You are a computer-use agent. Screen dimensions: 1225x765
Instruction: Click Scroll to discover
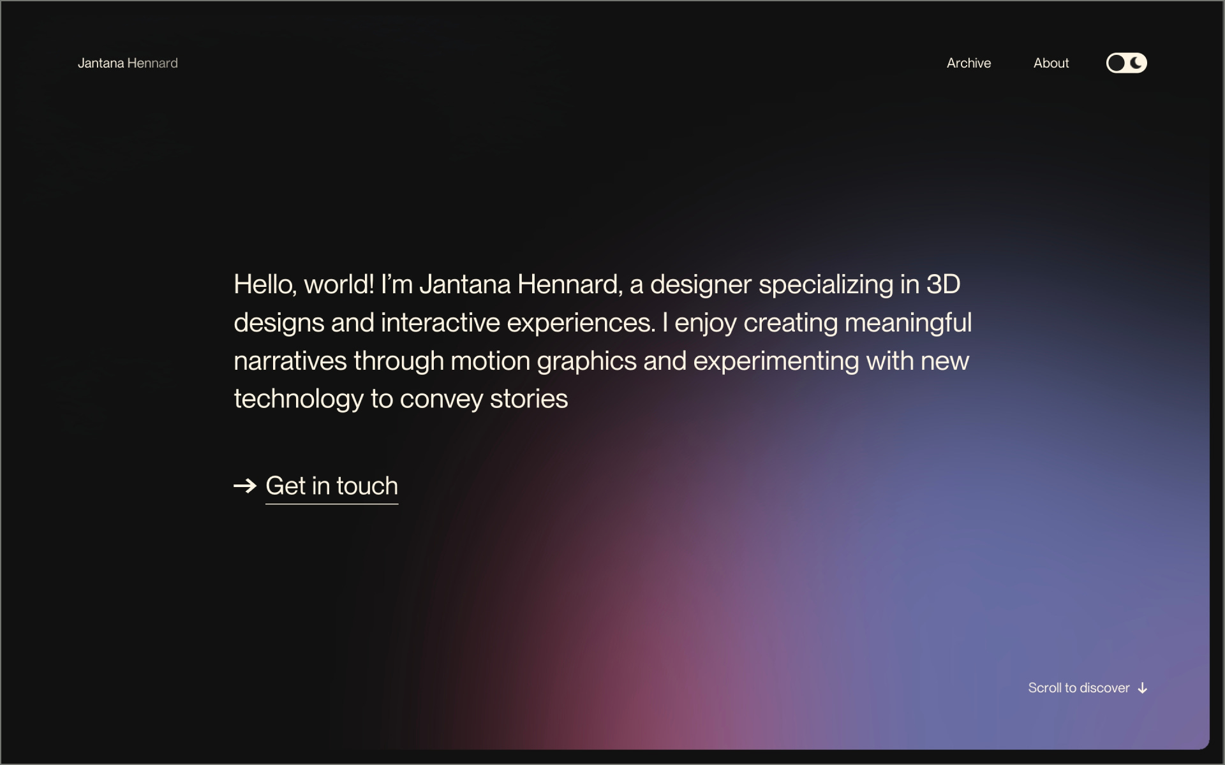click(1079, 687)
